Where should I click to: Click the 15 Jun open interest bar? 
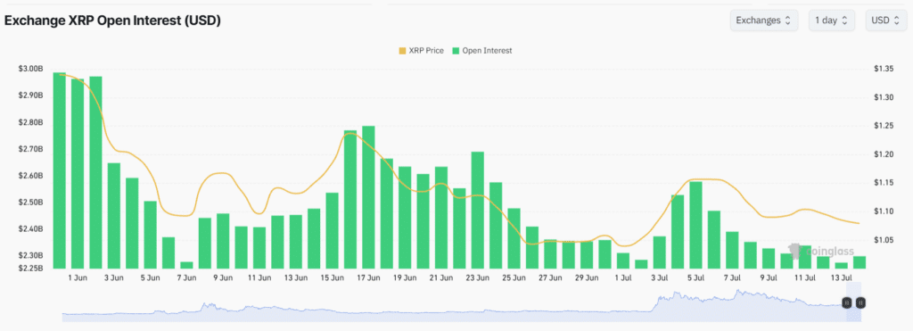pyautogui.click(x=332, y=230)
